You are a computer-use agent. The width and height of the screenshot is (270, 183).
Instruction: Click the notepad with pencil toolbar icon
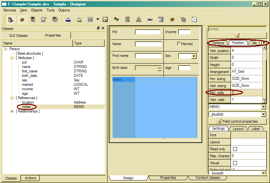[x=44, y=19]
